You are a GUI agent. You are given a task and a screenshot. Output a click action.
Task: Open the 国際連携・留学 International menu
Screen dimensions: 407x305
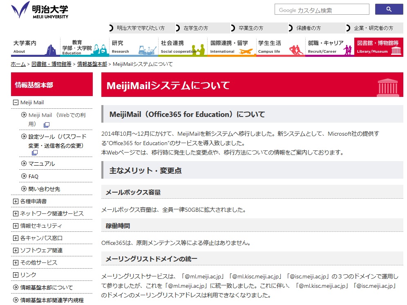232,47
